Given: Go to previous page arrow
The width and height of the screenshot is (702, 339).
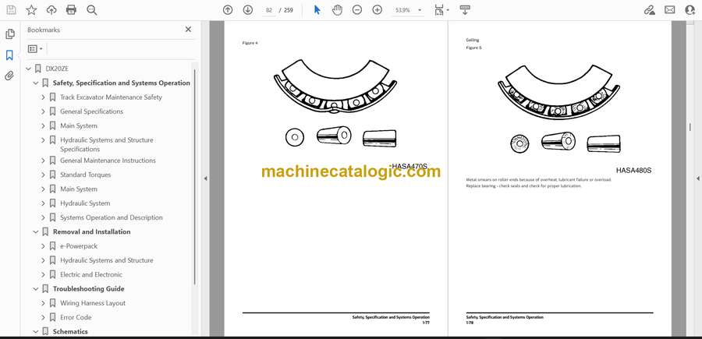Looking at the screenshot, I should (228, 10).
